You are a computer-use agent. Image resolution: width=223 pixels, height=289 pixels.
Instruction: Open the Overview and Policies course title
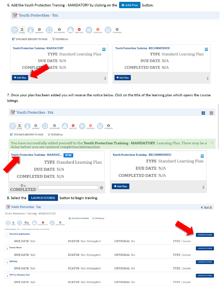[x=19, y=234]
